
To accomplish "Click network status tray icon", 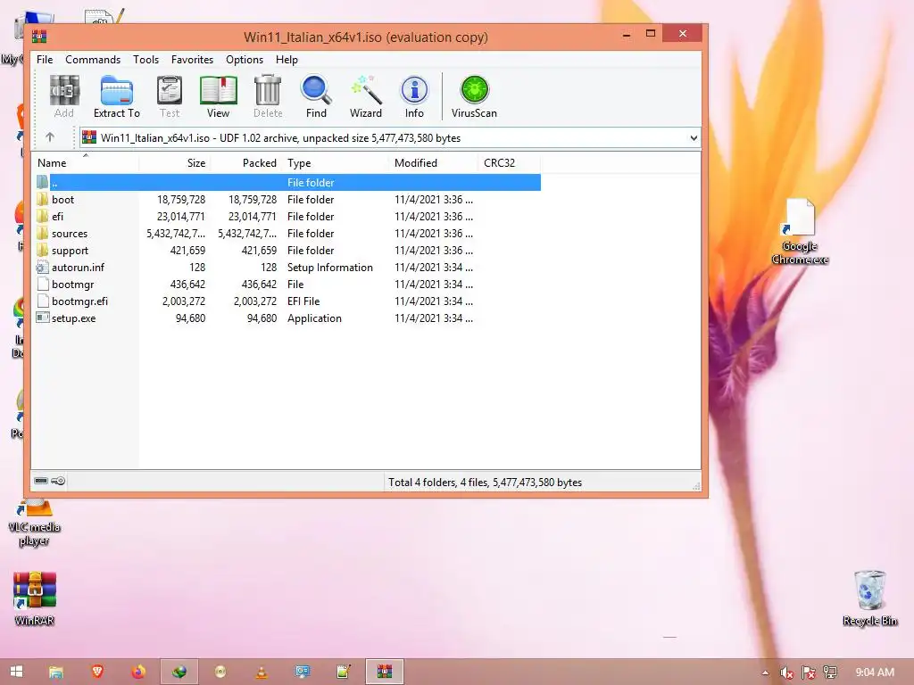I will (x=829, y=673).
